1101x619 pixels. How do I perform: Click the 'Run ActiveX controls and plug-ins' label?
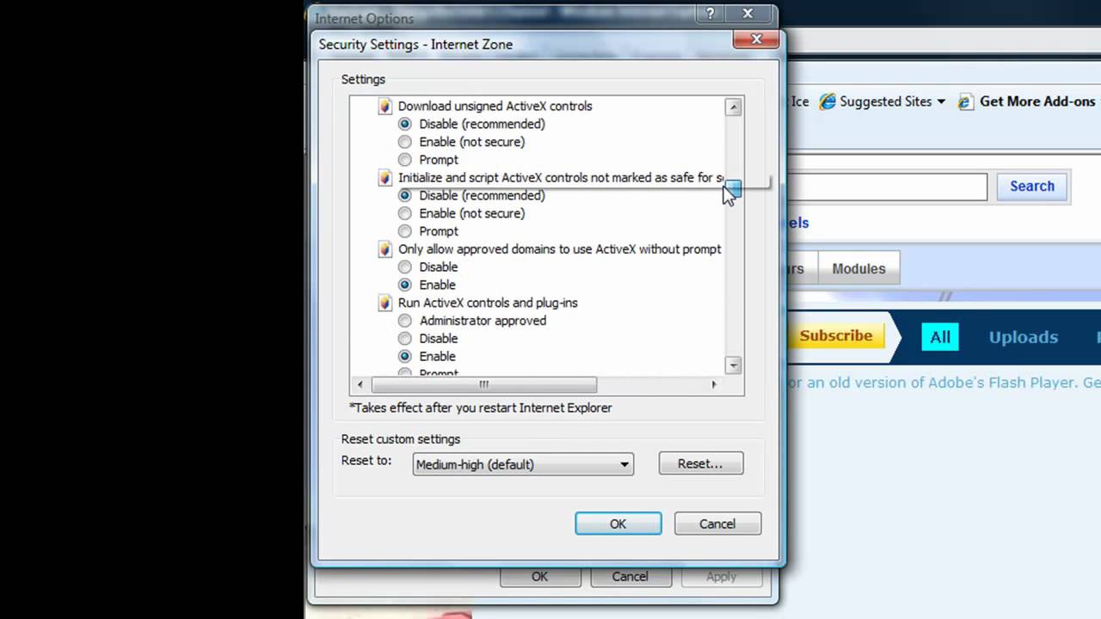(488, 303)
